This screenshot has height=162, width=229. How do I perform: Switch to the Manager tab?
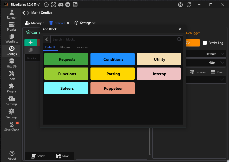pyautogui.click(x=34, y=23)
